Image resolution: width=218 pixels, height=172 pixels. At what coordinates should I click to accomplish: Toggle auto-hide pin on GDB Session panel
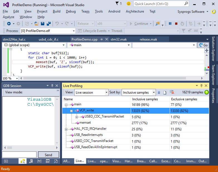click(x=52, y=86)
